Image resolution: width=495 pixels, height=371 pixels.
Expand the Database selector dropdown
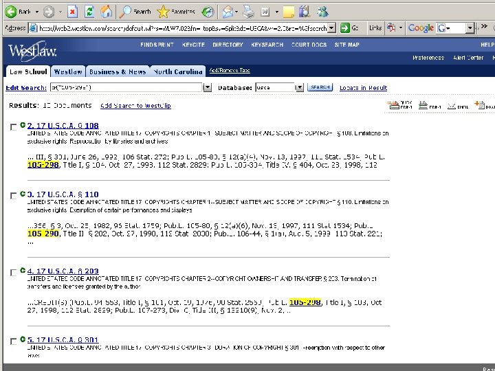coord(299,87)
